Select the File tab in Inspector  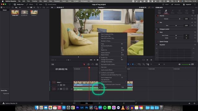(193, 12)
